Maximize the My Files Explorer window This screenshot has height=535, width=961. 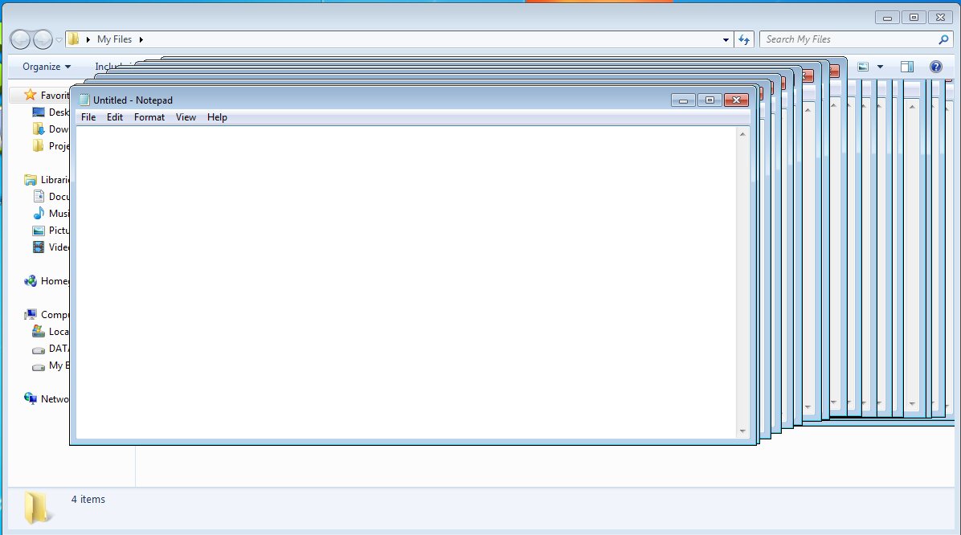click(x=914, y=17)
